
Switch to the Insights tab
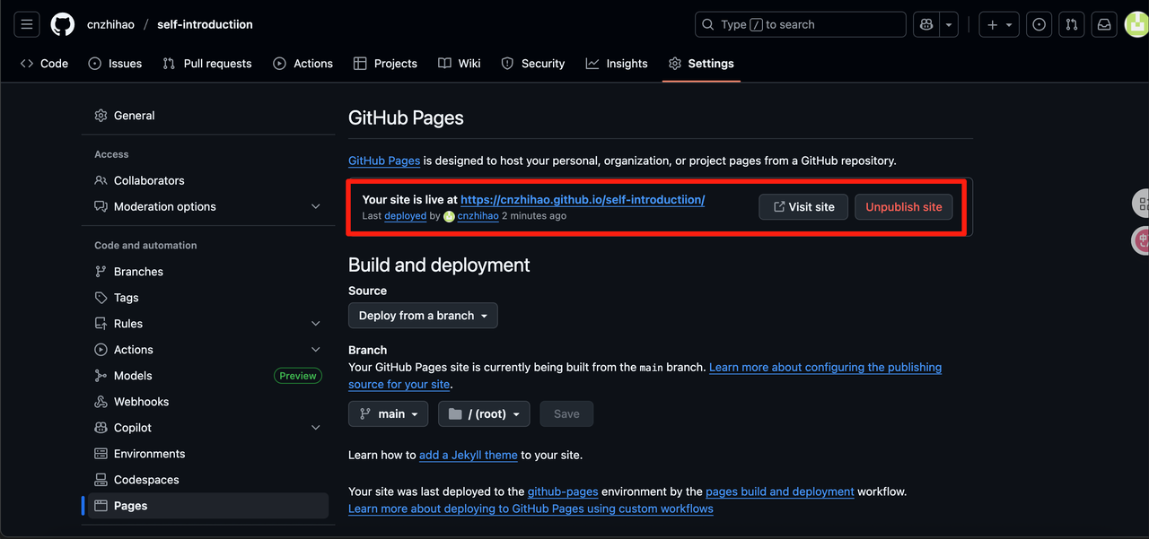point(617,64)
